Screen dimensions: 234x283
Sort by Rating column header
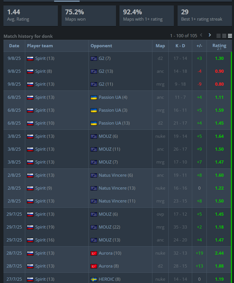219,46
